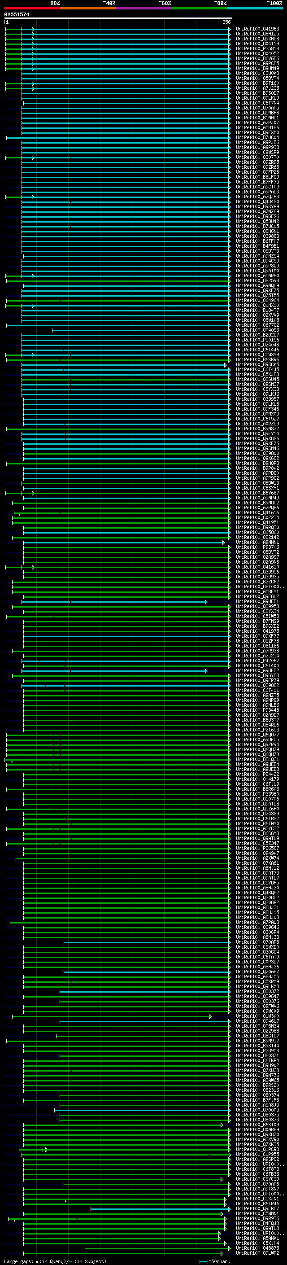Click the UniRef100_Q9LKL7 hit label
The width and height of the screenshot is (287, 1265).
pyautogui.click(x=257, y=1208)
